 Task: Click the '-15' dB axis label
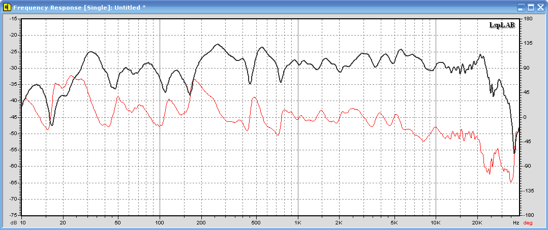pos(14,19)
